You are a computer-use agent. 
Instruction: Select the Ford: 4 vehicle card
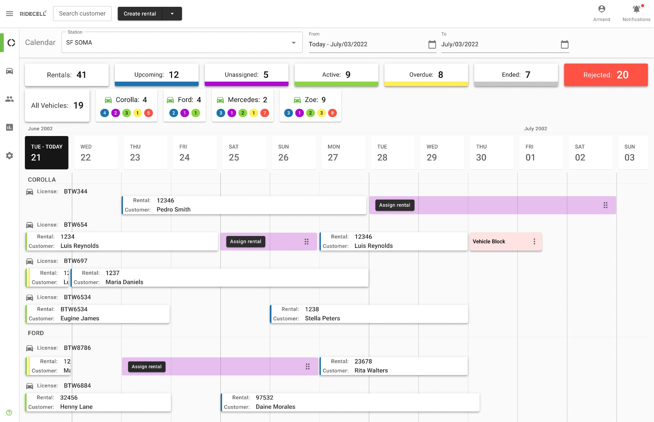point(185,105)
